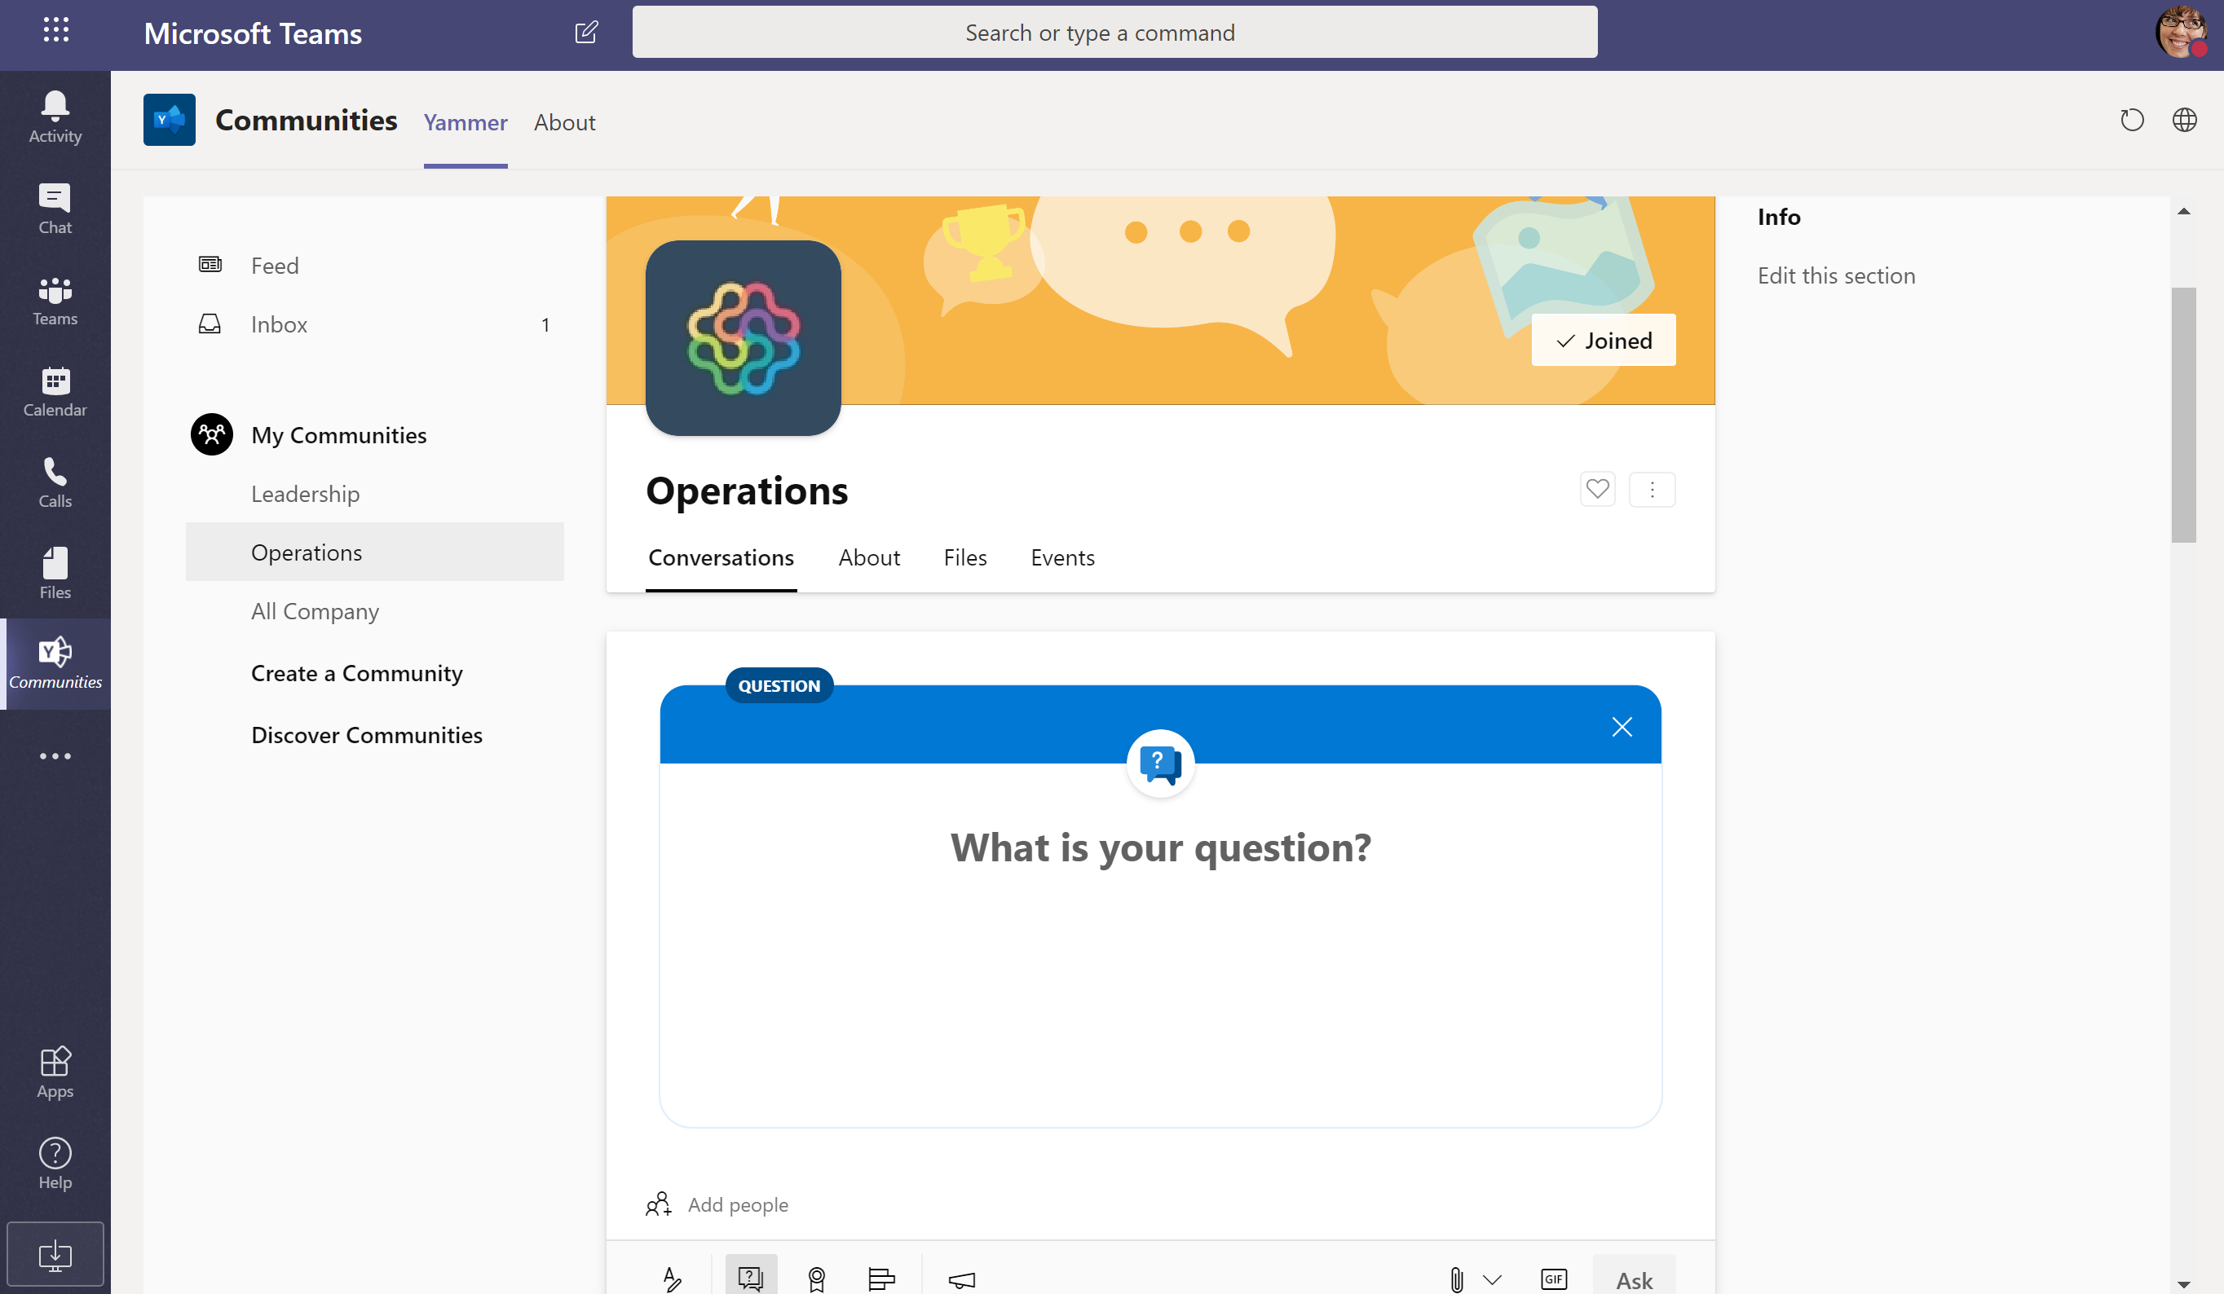Image resolution: width=2224 pixels, height=1294 pixels.
Task: Select the Communities app in the rail
Action: click(x=55, y=663)
